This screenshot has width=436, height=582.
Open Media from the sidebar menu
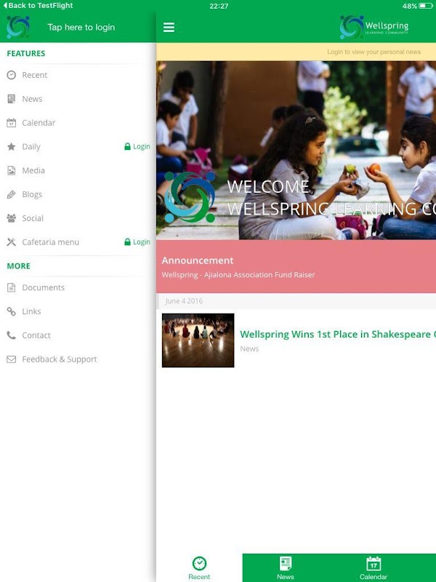pos(78,170)
